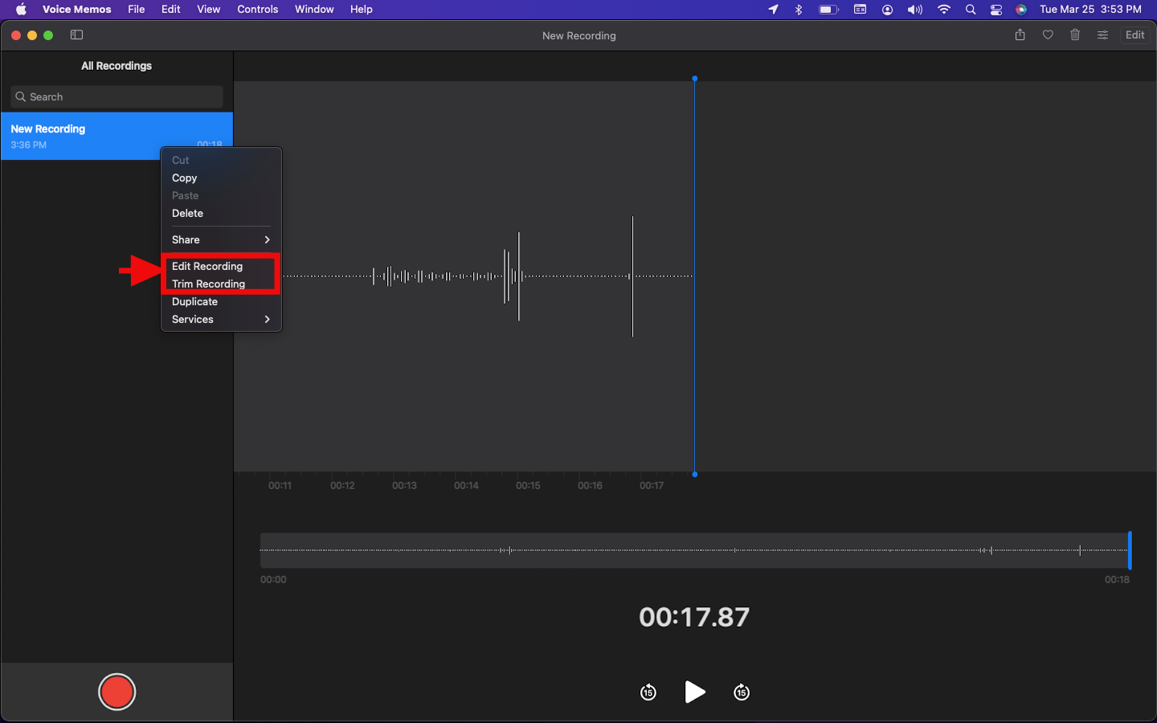Open the Apple menu

[22, 10]
